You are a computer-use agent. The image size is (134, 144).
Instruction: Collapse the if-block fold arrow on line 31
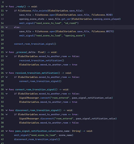(x=7, y=94)
